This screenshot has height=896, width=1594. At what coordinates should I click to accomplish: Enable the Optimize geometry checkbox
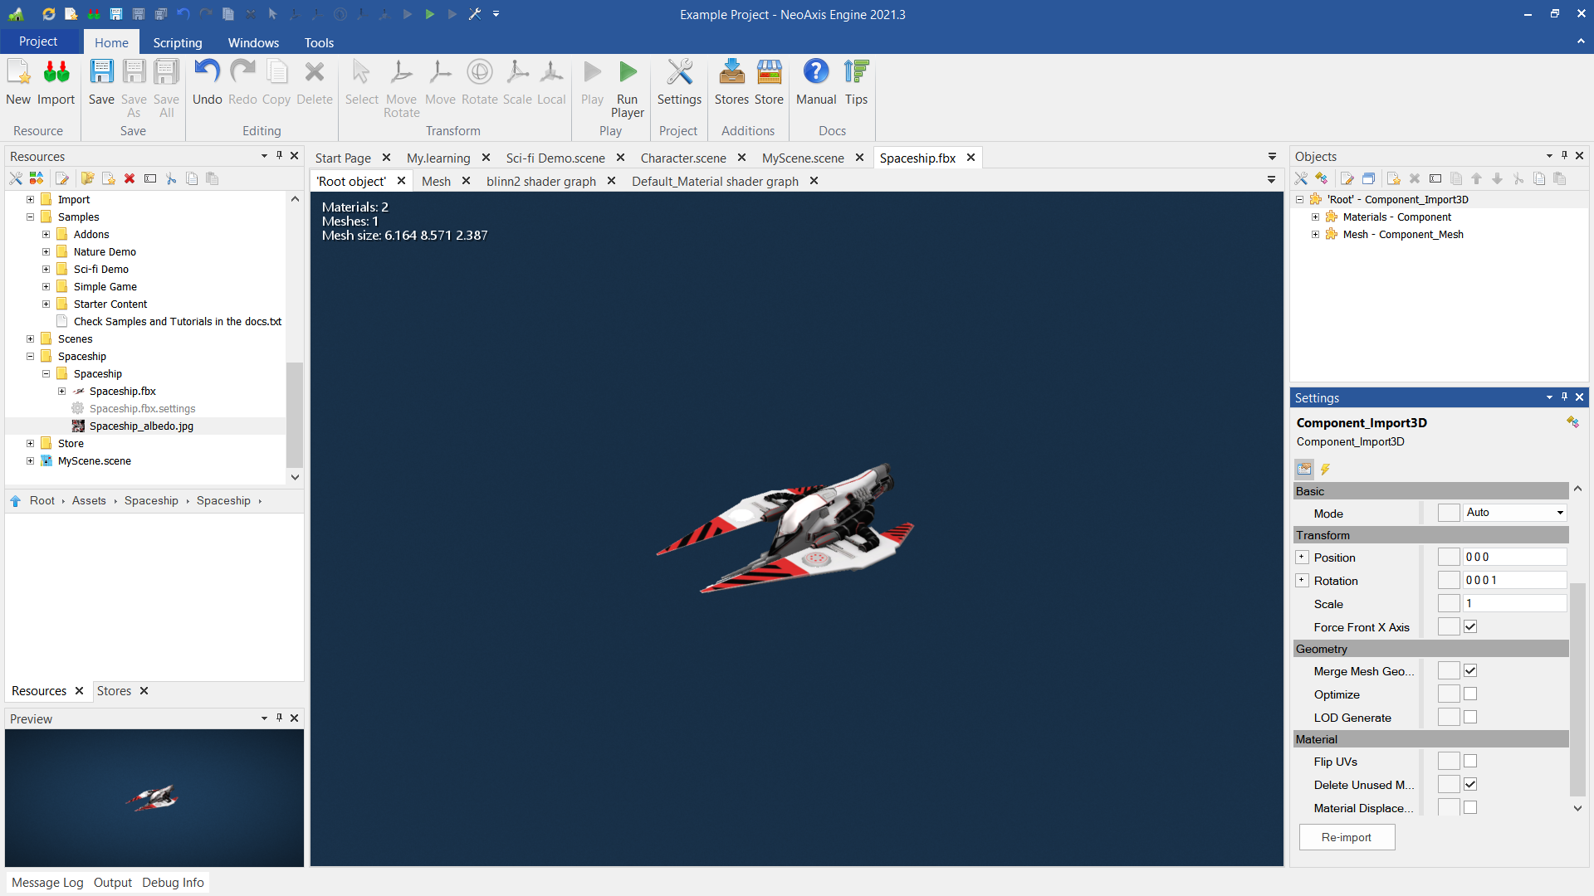click(x=1469, y=694)
